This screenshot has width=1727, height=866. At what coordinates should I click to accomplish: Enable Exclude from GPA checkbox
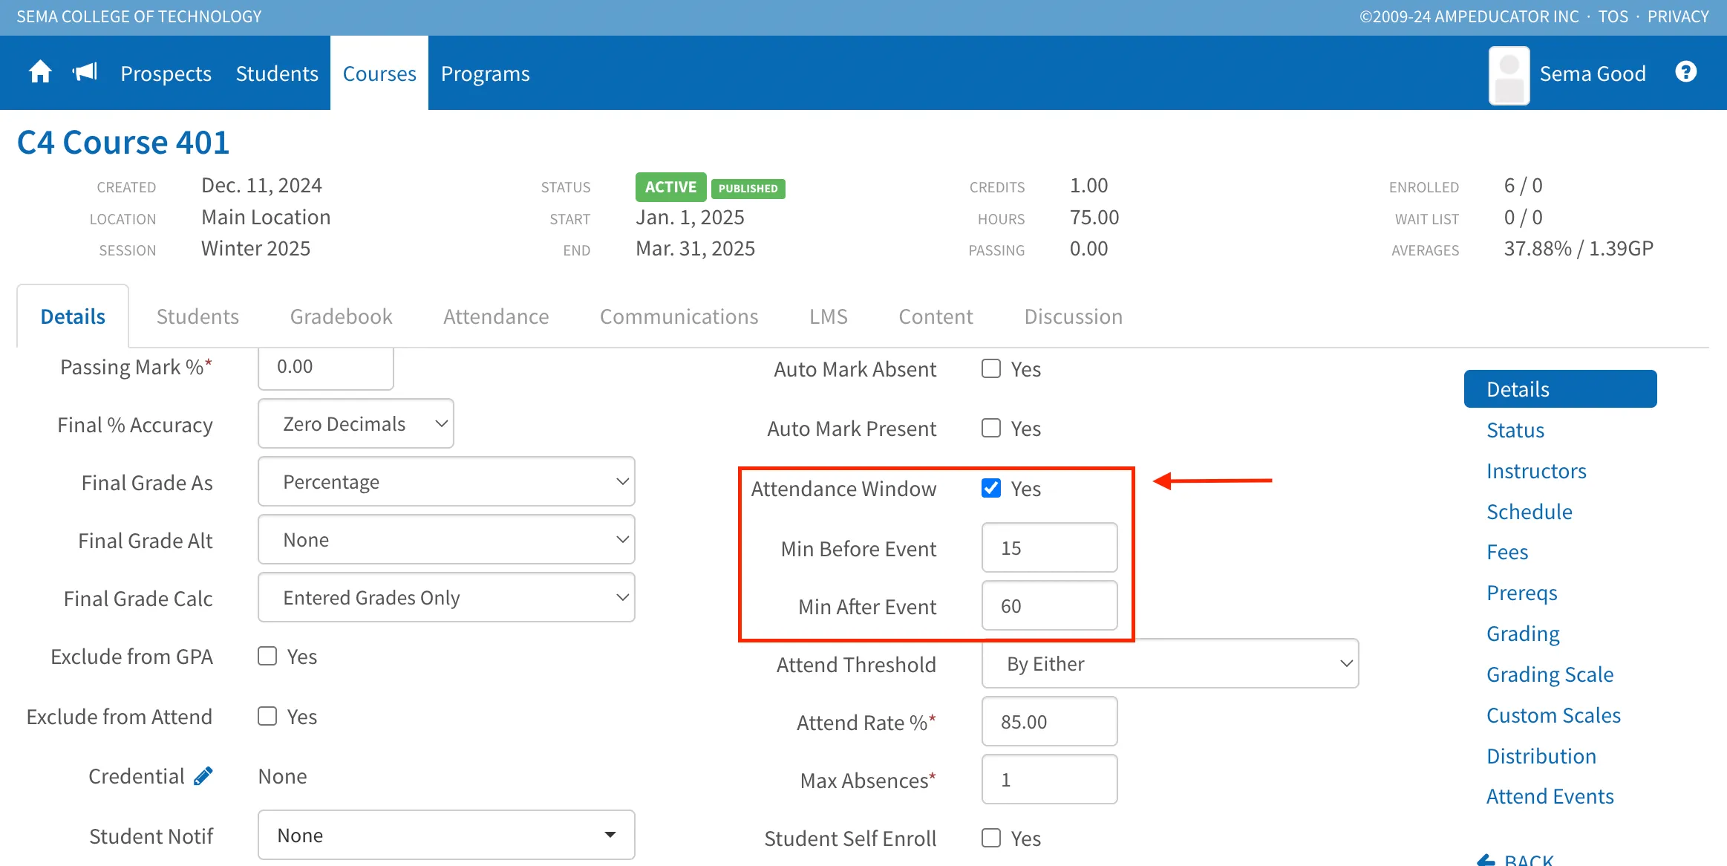pyautogui.click(x=267, y=656)
